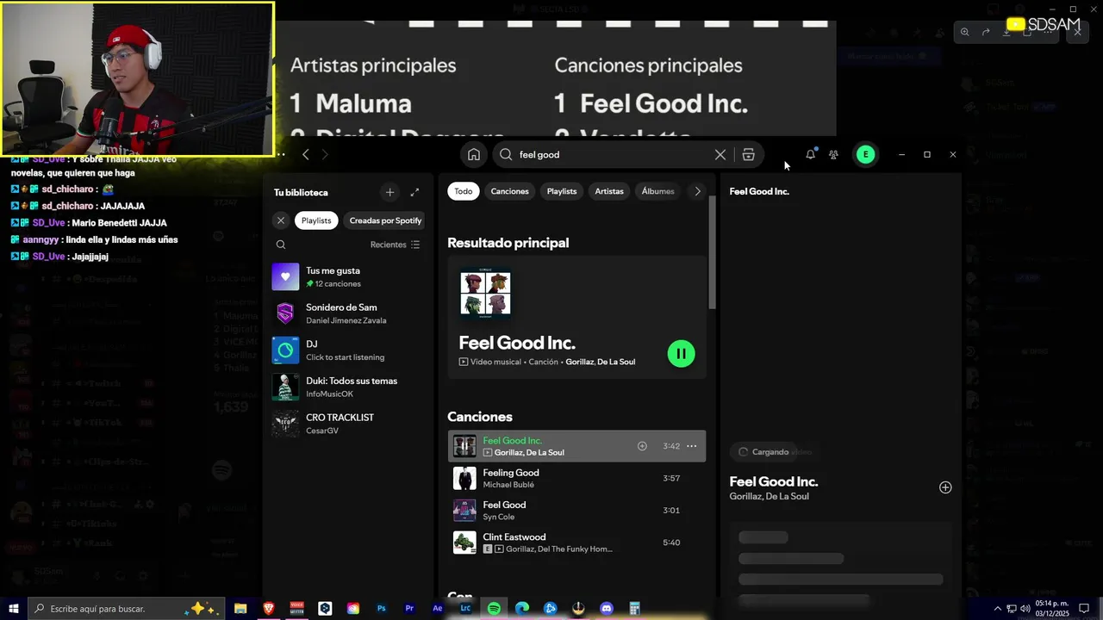Open the 'Sonidero de Sam' playlist
The image size is (1103, 620).
349,313
